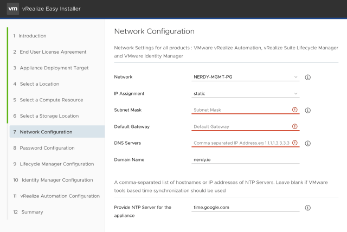The height and width of the screenshot is (232, 347).
Task: Click the Domain Name field with nerdy.io
Action: click(246, 160)
